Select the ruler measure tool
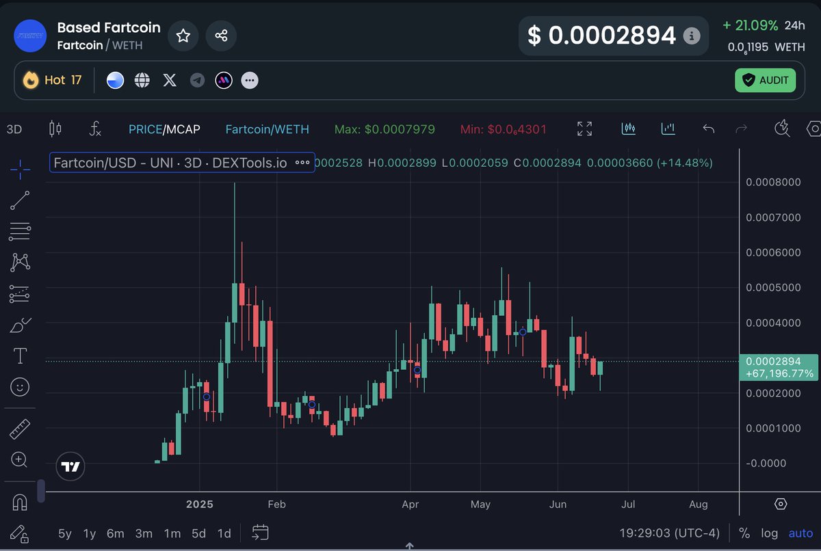Screen dimensions: 821x551 click(20, 429)
